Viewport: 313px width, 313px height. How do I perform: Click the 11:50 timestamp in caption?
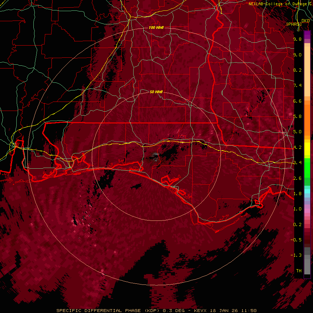point(250,311)
